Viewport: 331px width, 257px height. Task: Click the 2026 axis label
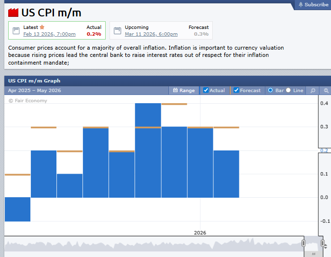click(x=200, y=233)
